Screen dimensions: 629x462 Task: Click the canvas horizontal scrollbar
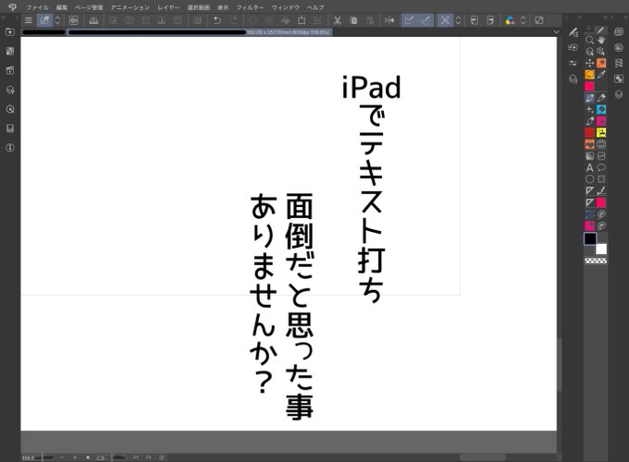482,457
